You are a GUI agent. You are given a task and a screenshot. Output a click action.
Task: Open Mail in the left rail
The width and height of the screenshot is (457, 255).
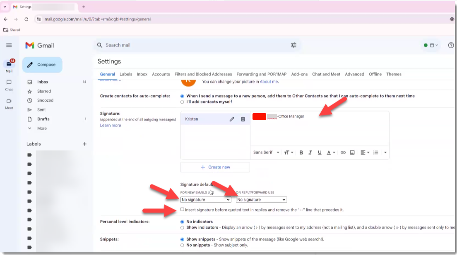(9, 66)
